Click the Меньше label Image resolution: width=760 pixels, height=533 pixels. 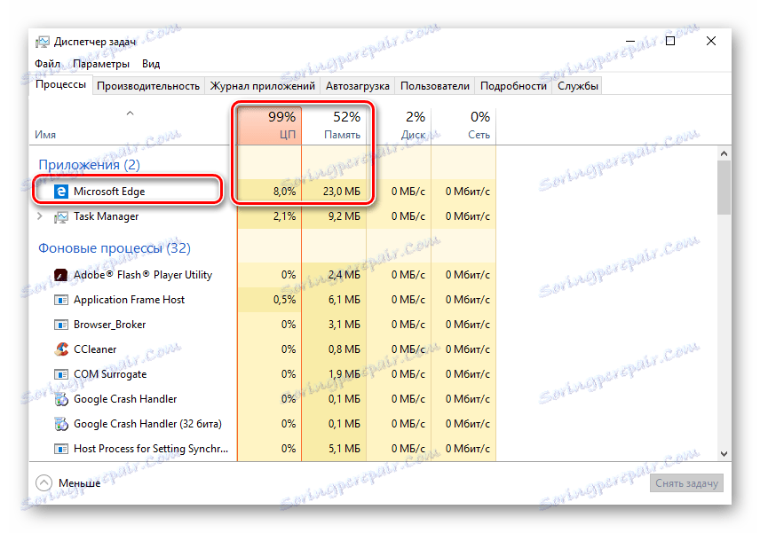click(80, 483)
